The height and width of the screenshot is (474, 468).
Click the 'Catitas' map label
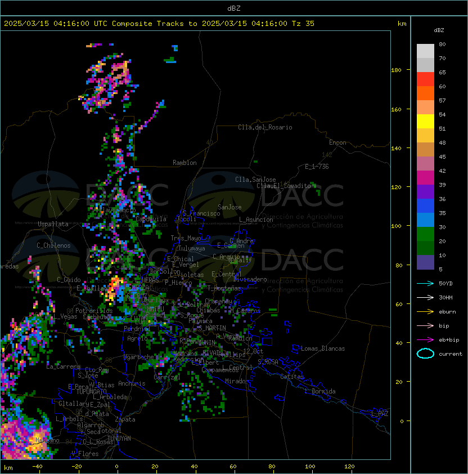292,377
